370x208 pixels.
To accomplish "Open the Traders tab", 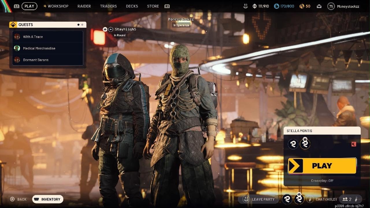I will point(108,6).
